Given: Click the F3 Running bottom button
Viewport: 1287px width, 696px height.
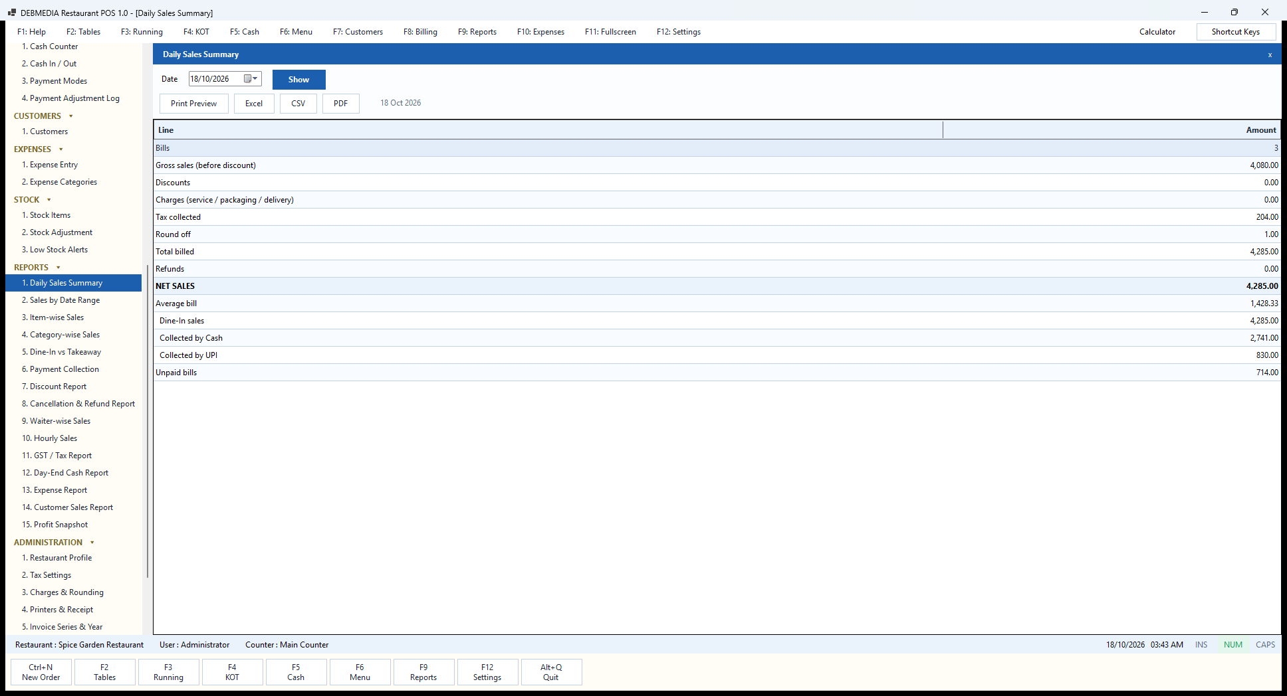Looking at the screenshot, I should click(168, 672).
